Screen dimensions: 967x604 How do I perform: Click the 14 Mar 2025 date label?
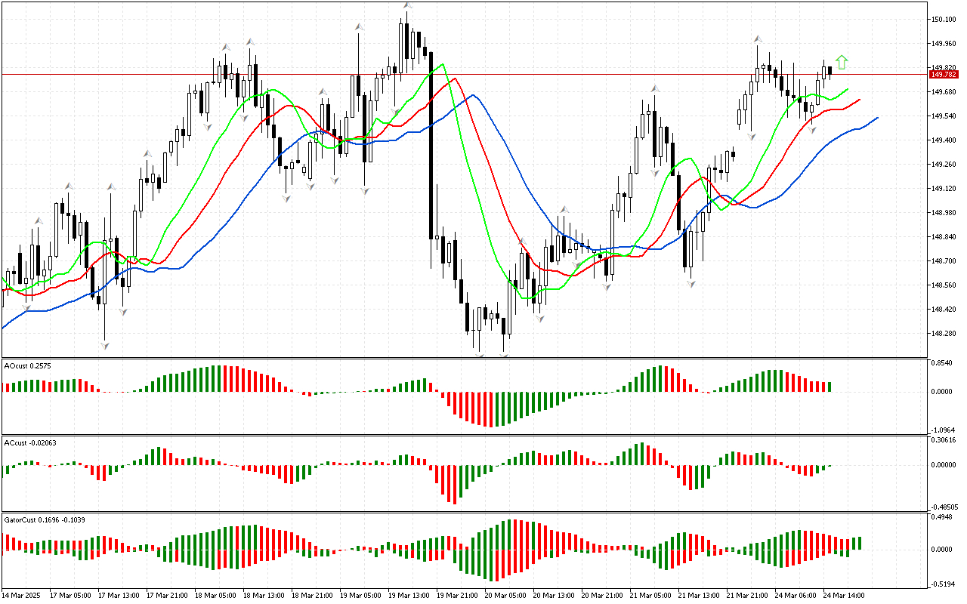[x=21, y=595]
